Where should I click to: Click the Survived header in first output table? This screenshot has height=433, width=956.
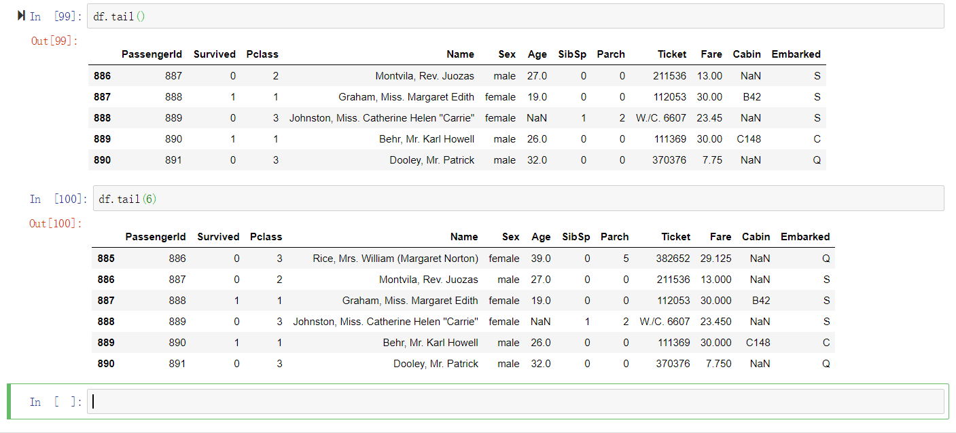(215, 54)
